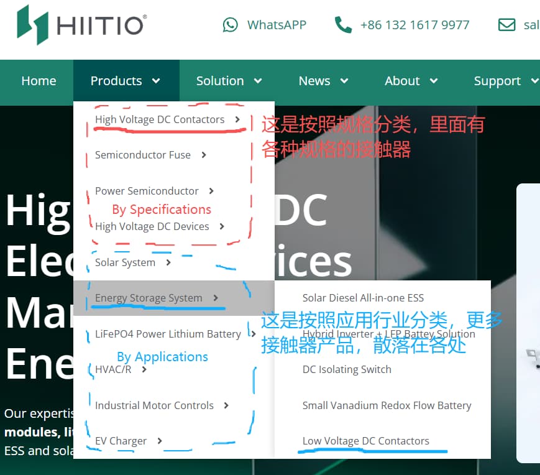Open DC Isolating Switch submenu item
Image resolution: width=540 pixels, height=475 pixels.
click(x=347, y=369)
